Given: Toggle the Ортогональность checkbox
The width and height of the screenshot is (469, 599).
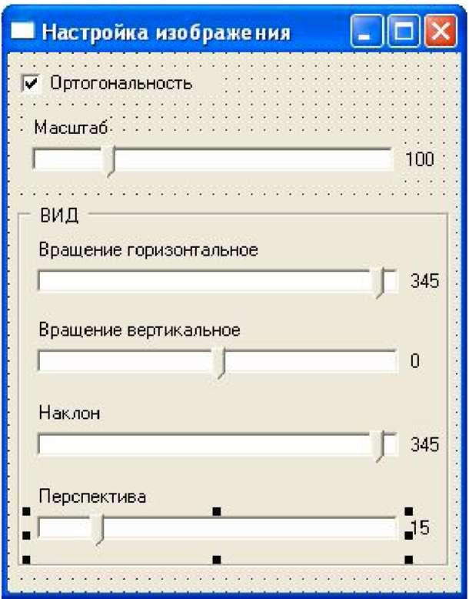Looking at the screenshot, I should [x=32, y=82].
